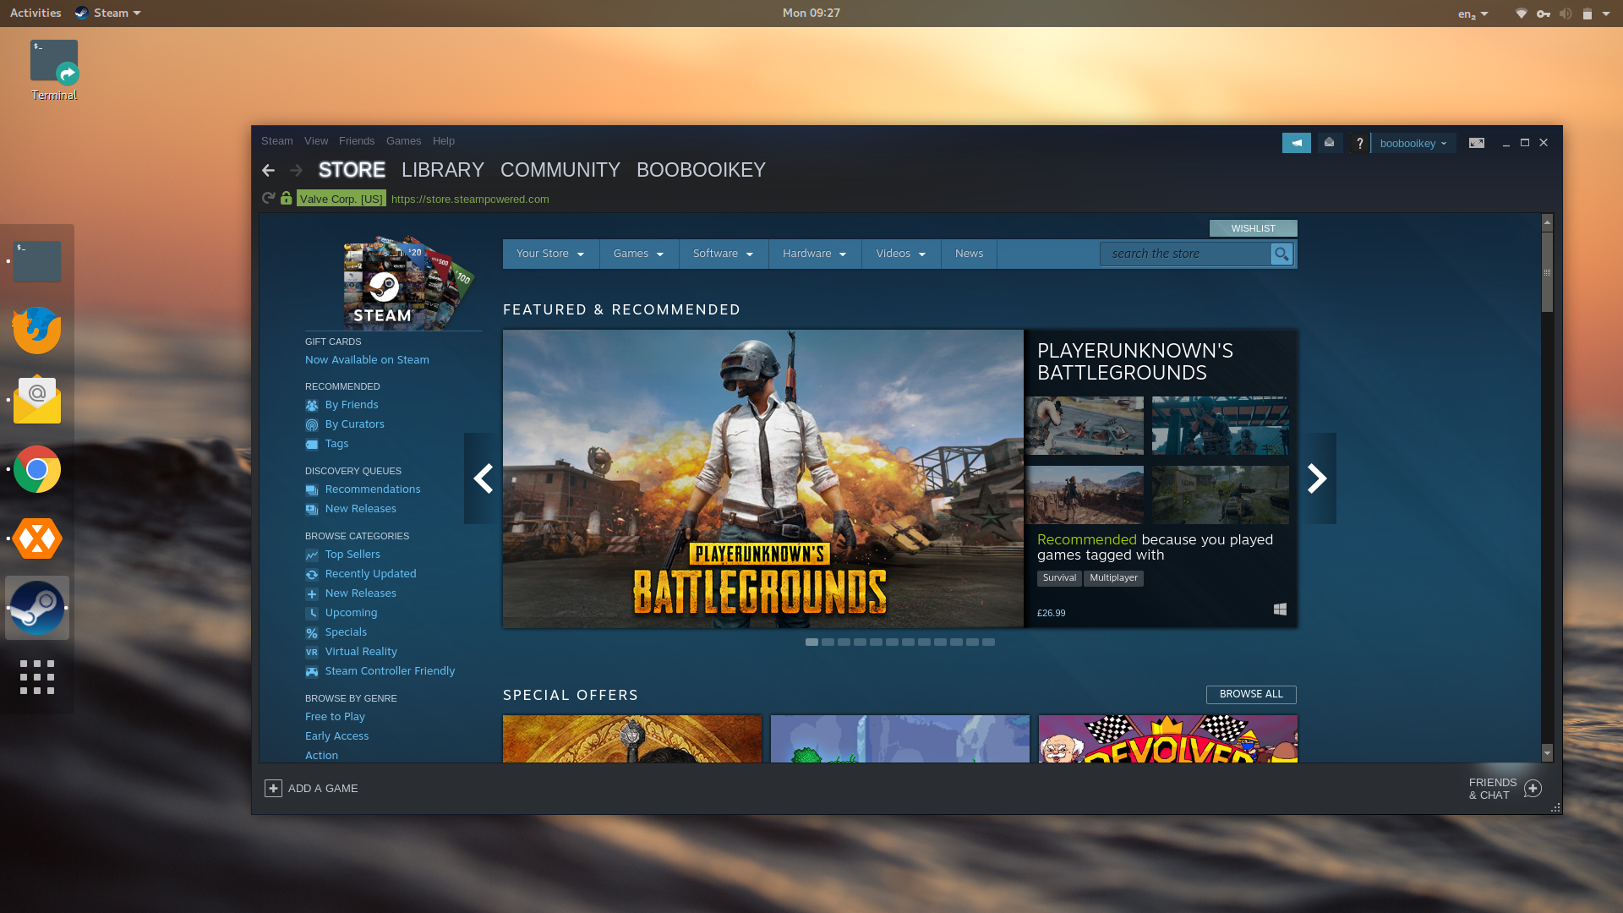Viewport: 1623px width, 913px height.
Task: Click the Steam Controller Friendly icon
Action: click(312, 671)
